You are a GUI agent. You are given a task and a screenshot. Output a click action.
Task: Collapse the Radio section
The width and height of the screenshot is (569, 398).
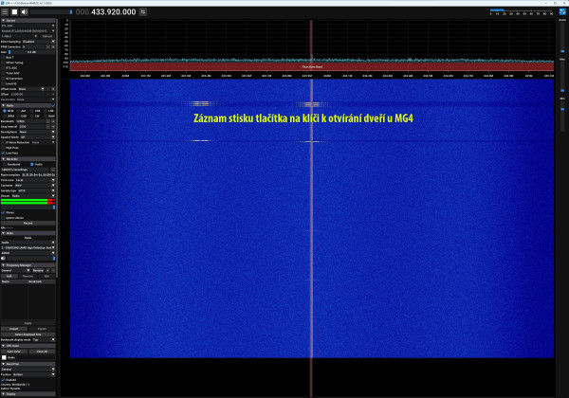pos(26,105)
